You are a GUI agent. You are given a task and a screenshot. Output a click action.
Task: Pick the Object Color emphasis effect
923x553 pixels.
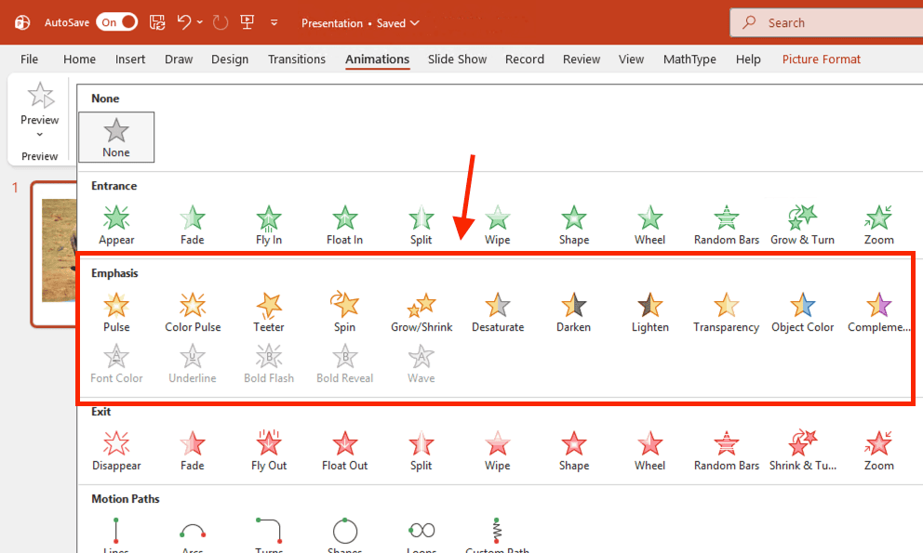pos(802,311)
